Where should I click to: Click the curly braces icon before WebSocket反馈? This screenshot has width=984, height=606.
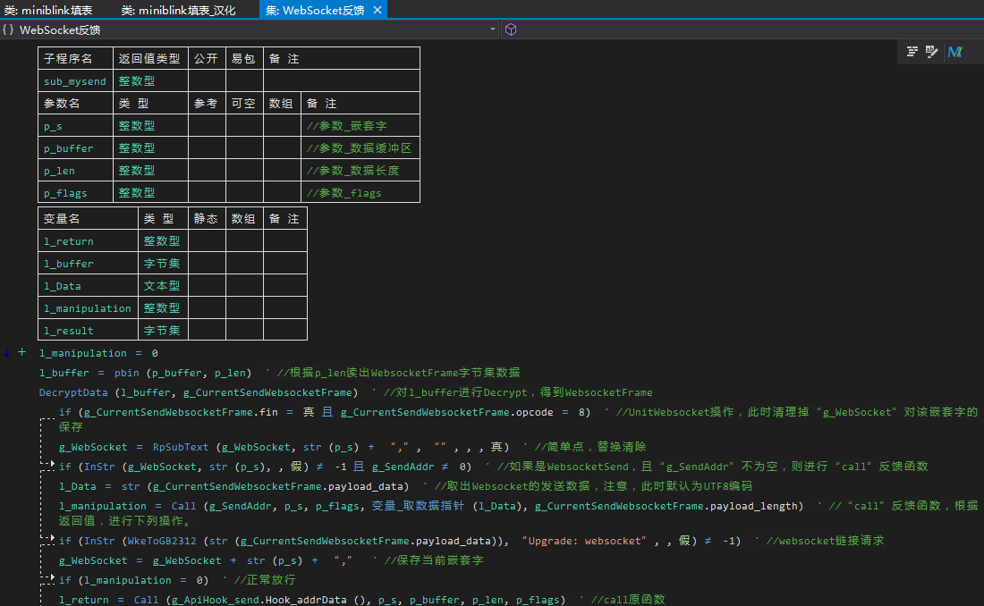point(8,29)
